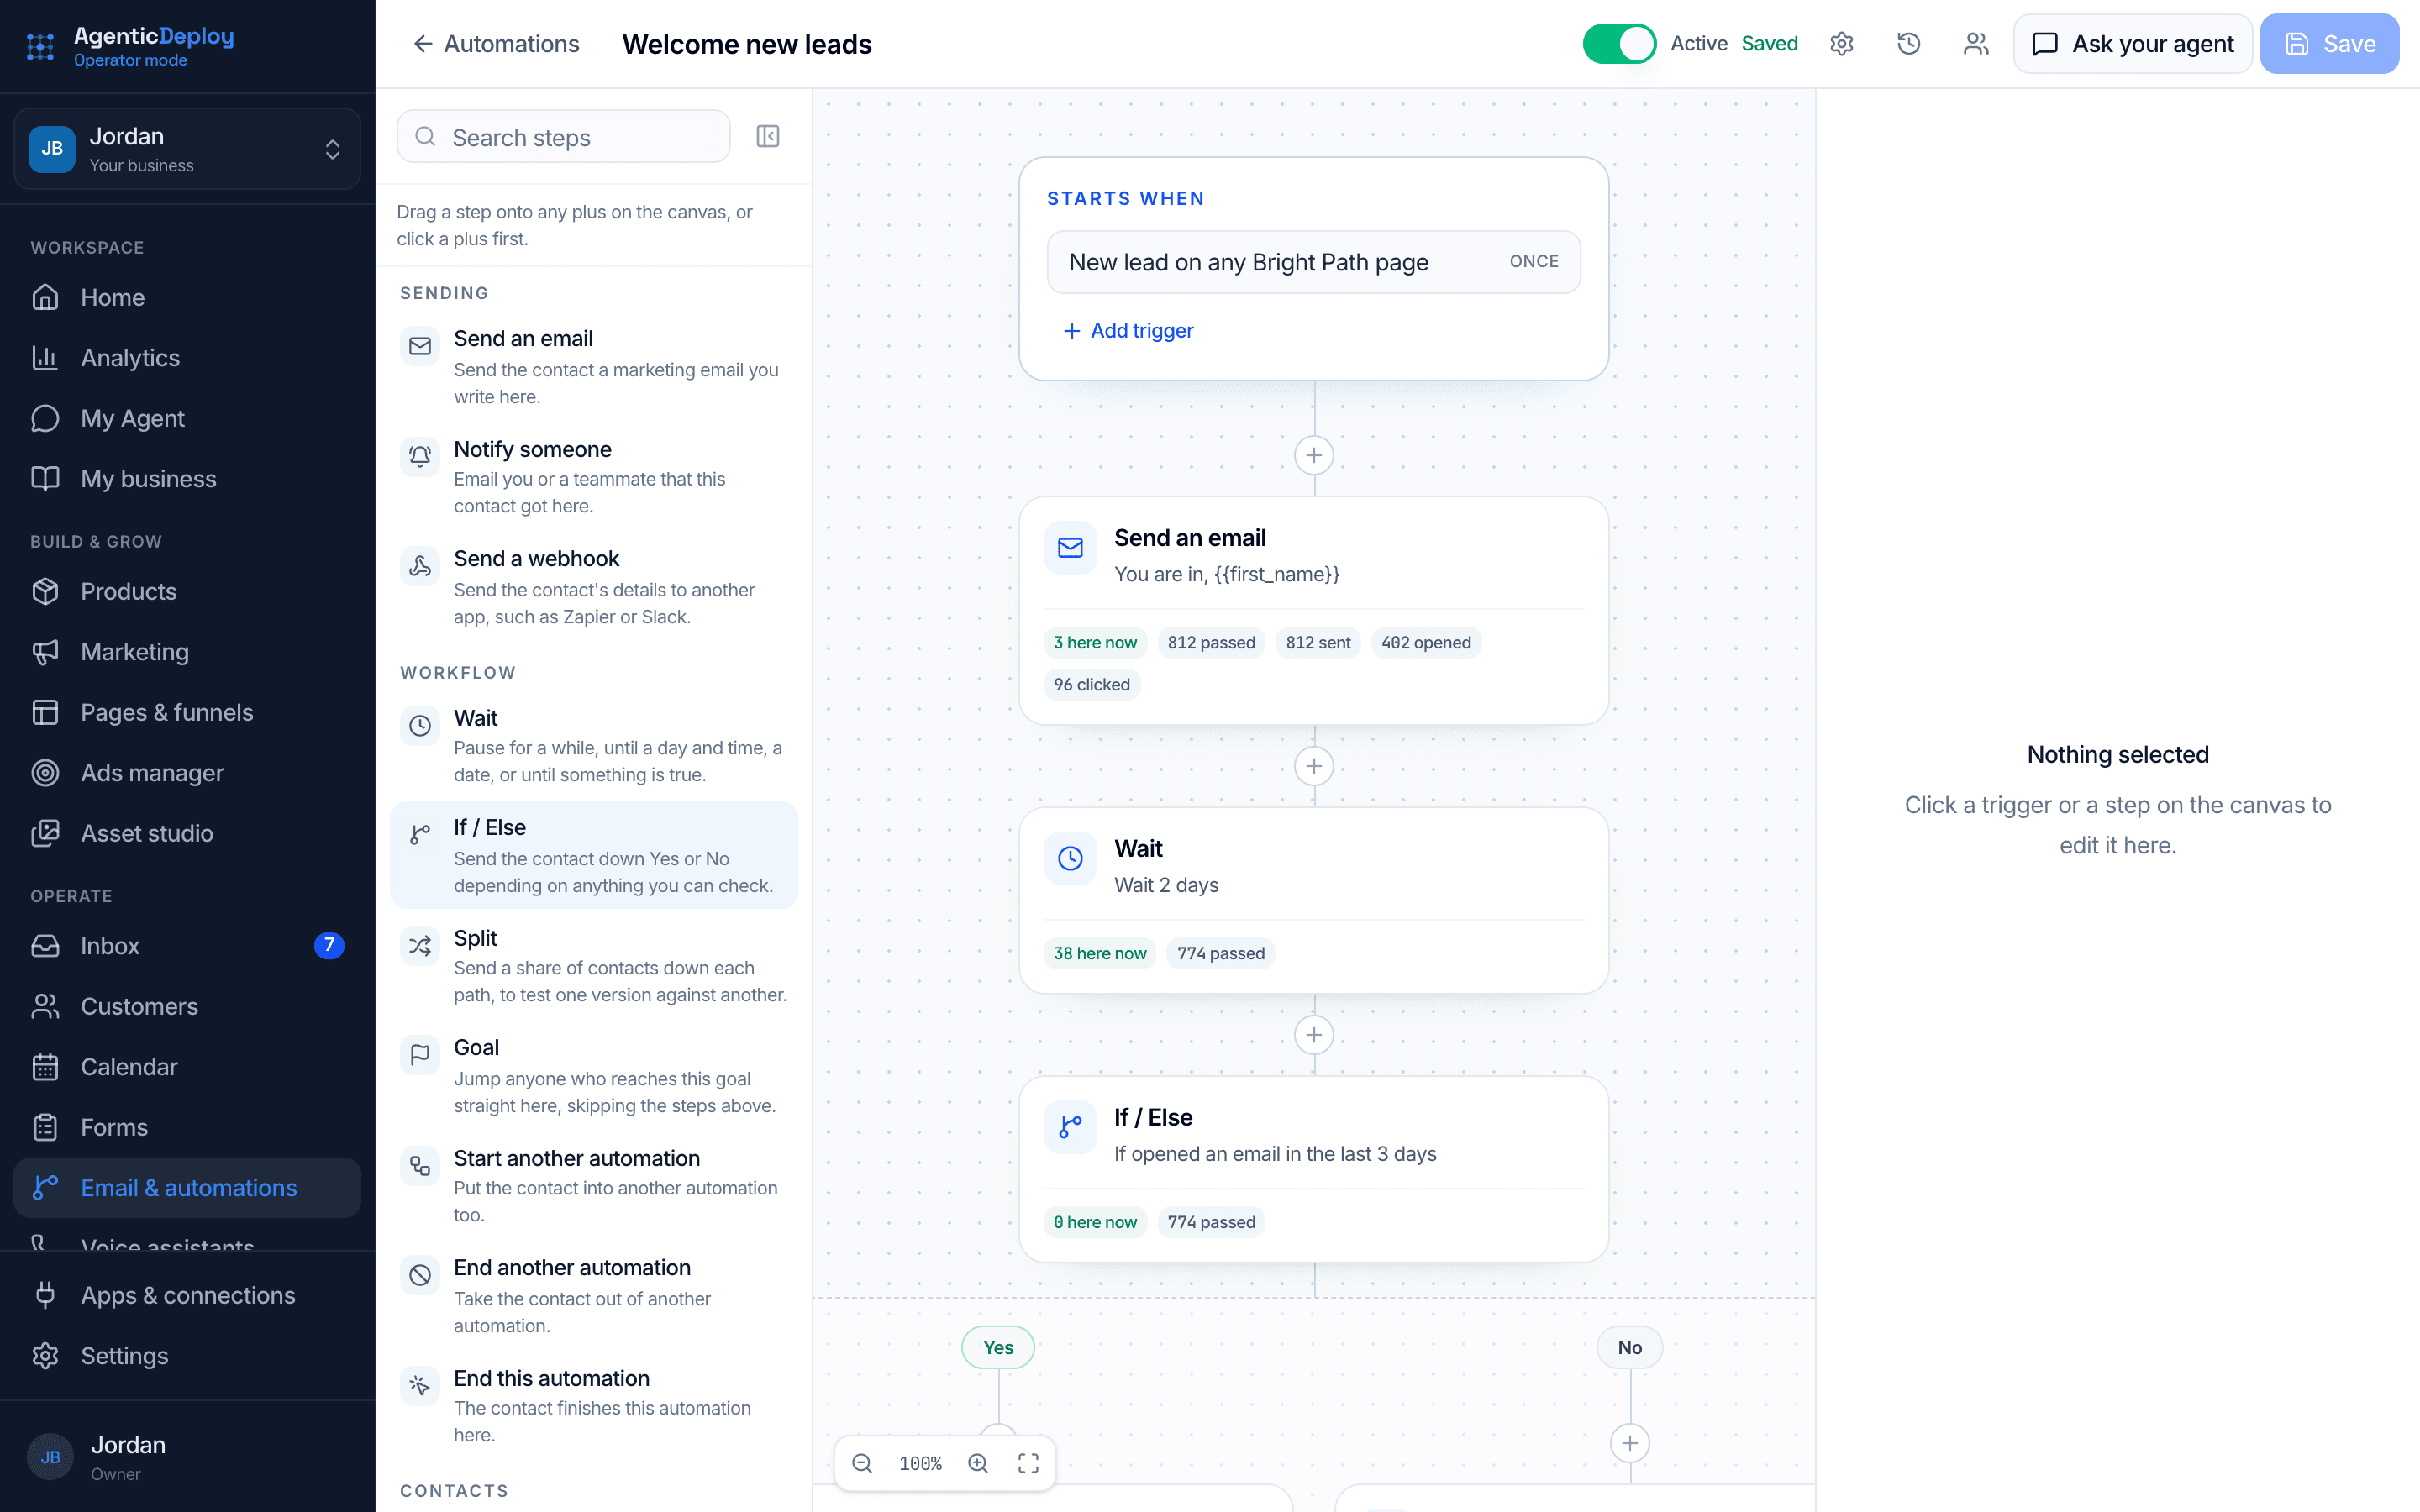Image resolution: width=2420 pixels, height=1512 pixels.
Task: Select Email & automations nav item
Action: coord(187,1188)
